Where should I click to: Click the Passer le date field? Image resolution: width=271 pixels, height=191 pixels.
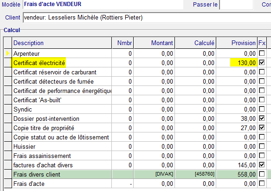(236, 5)
